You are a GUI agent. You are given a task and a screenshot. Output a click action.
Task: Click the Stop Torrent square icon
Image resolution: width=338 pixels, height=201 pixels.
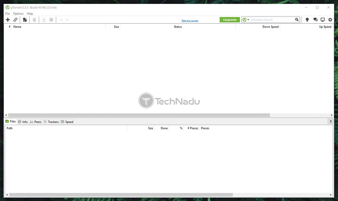pyautogui.click(x=51, y=20)
